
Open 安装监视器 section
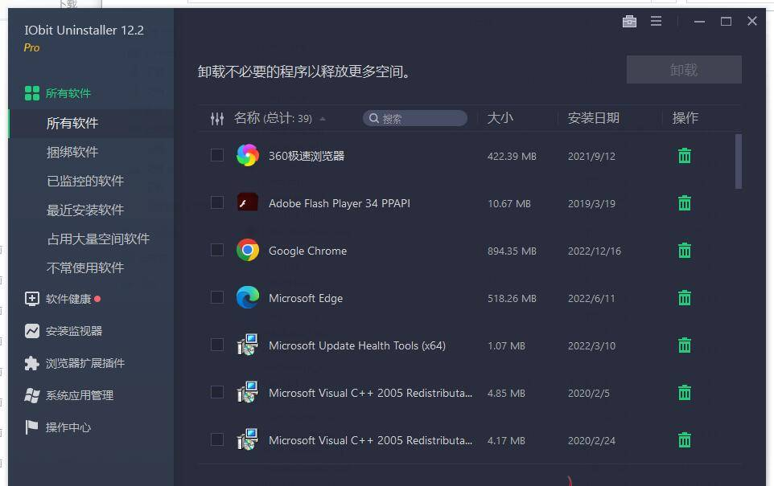click(74, 331)
